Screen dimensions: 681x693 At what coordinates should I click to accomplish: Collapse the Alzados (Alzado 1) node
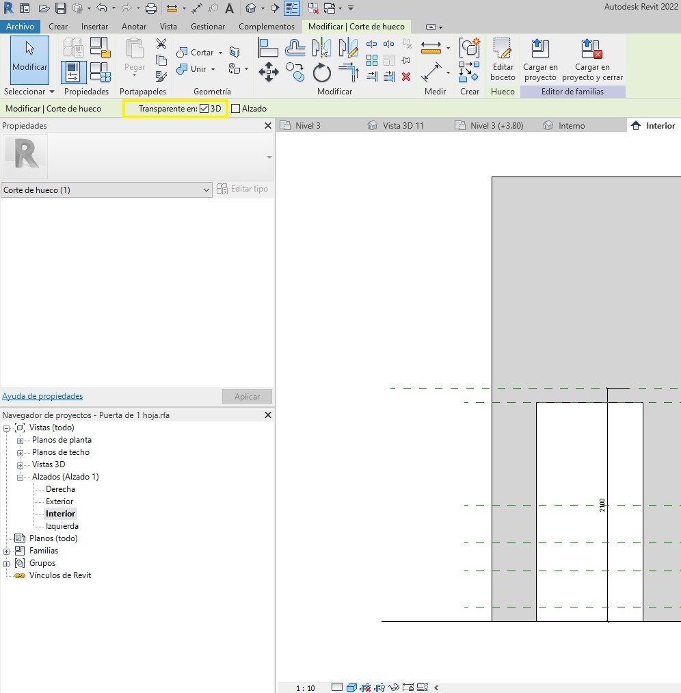[20, 478]
